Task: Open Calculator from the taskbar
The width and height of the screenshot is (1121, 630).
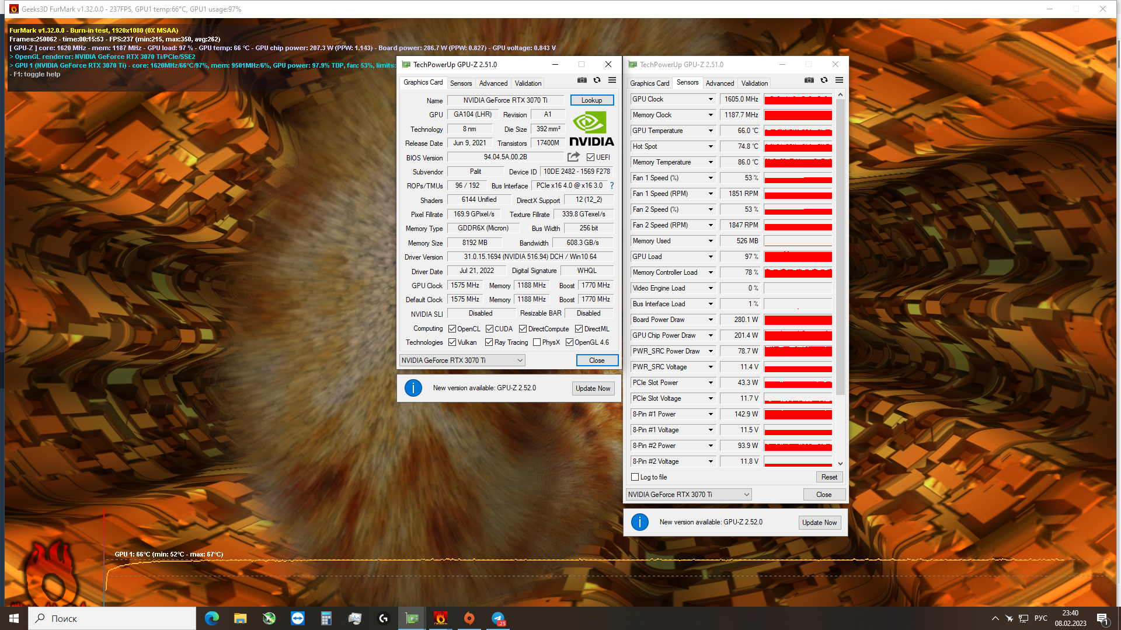Action: 326,618
